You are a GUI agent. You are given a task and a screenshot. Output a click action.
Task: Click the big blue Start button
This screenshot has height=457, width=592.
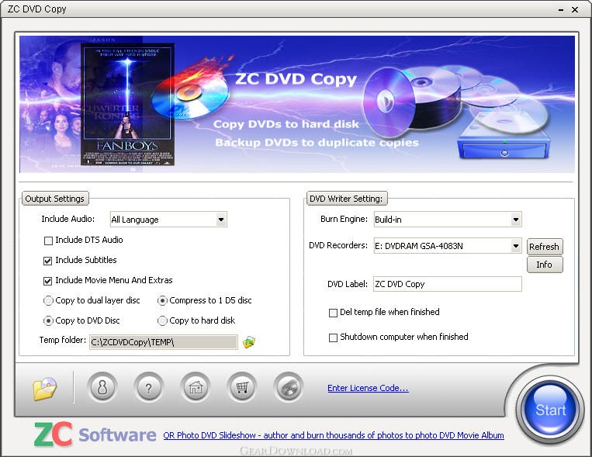pos(549,410)
